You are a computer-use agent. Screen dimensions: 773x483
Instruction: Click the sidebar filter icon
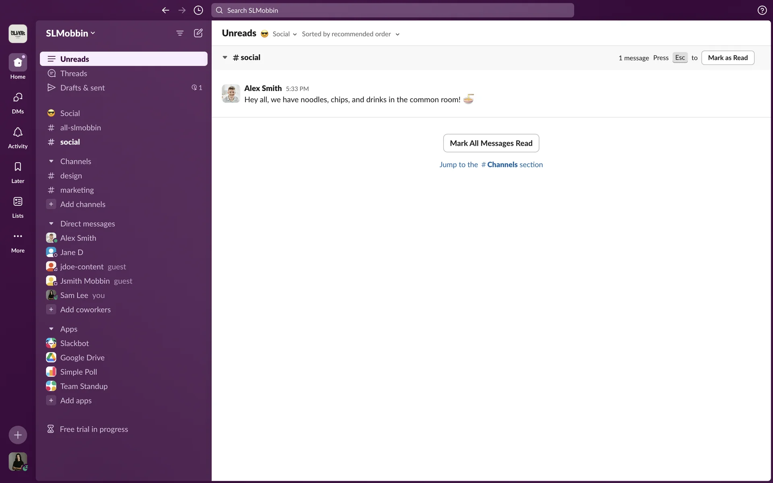(180, 33)
